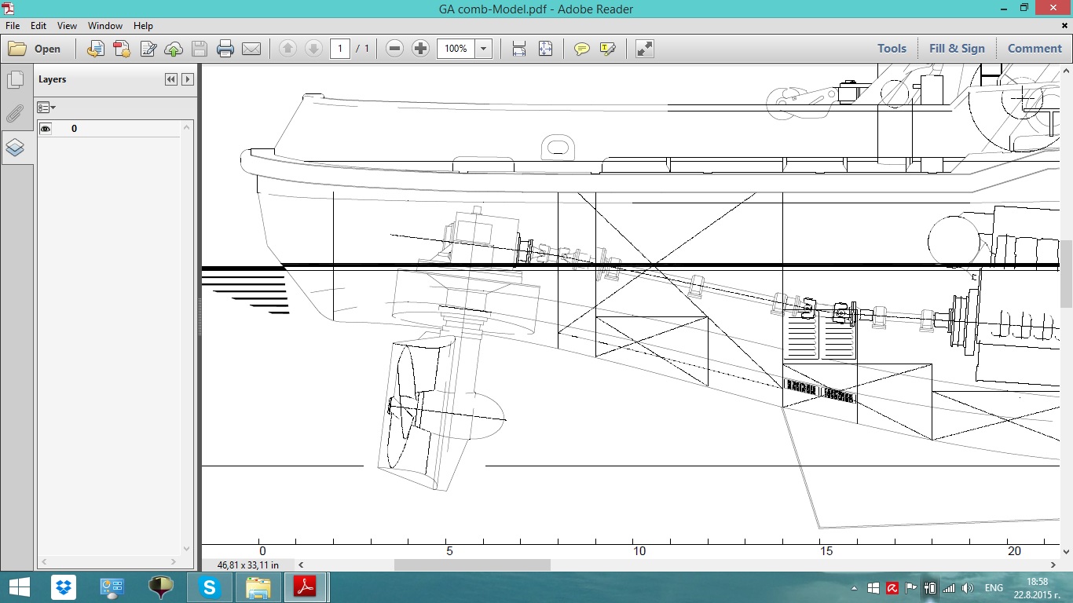Click the Zoom In plus button
Screen dimensions: 1073x603
point(420,49)
